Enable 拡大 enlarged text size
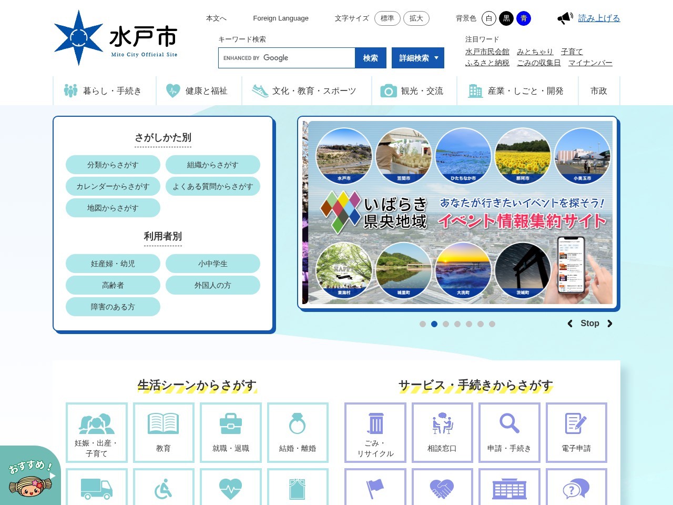Viewport: 673px width, 505px height. click(x=416, y=18)
